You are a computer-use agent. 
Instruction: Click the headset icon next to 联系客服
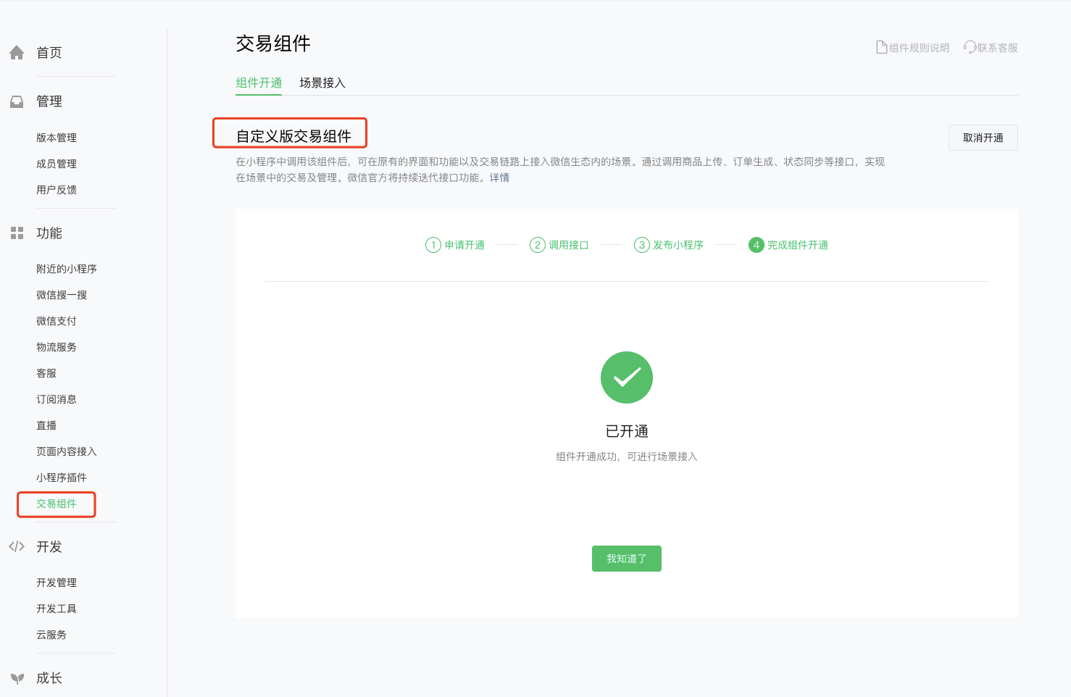click(x=970, y=47)
